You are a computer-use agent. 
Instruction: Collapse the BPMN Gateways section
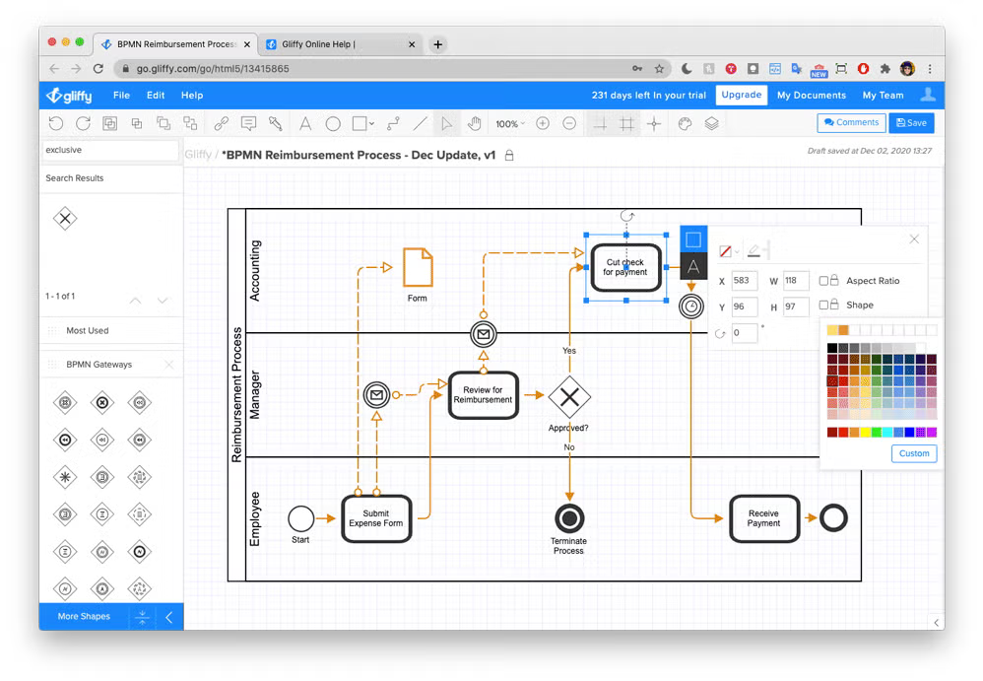99,365
